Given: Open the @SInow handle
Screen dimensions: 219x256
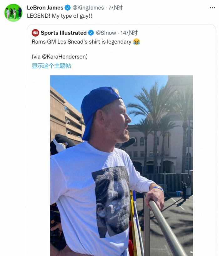Looking at the screenshot, I should 106,33.
